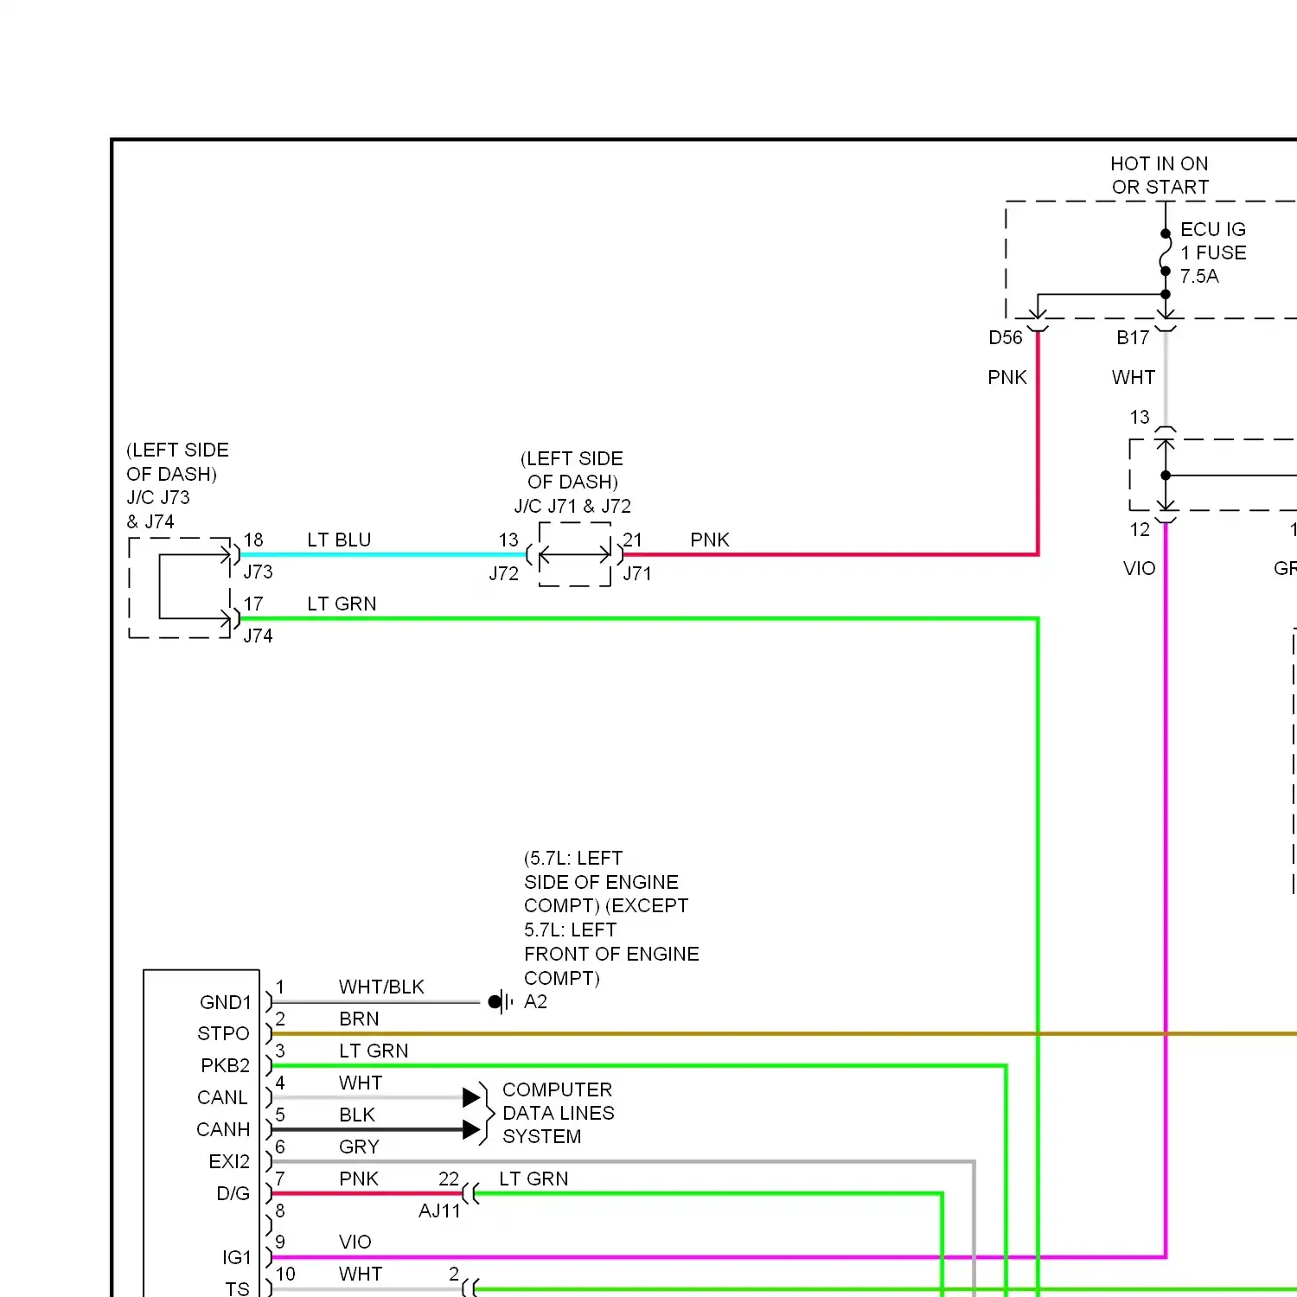Viewport: 1297px width, 1297px height.
Task: Click the "J72" connector label
Action: pyautogui.click(x=504, y=573)
